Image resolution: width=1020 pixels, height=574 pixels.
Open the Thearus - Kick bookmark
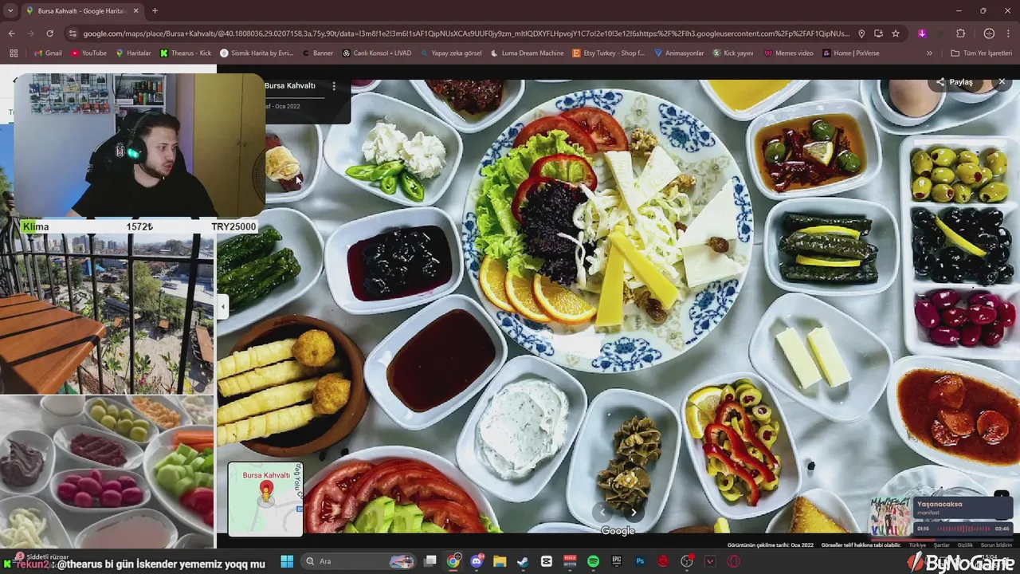click(x=186, y=53)
